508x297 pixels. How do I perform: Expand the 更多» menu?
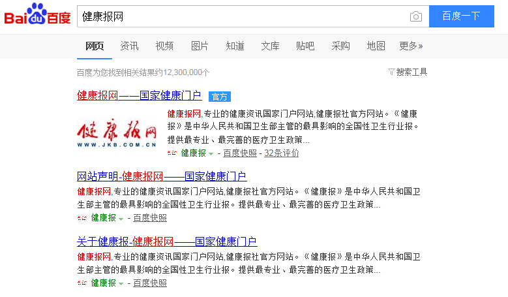point(411,46)
